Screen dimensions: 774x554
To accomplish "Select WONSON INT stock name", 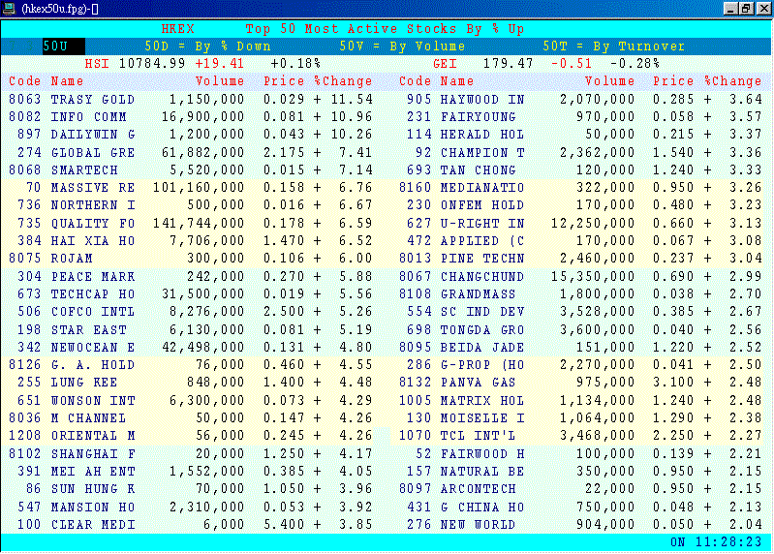I will pos(93,401).
